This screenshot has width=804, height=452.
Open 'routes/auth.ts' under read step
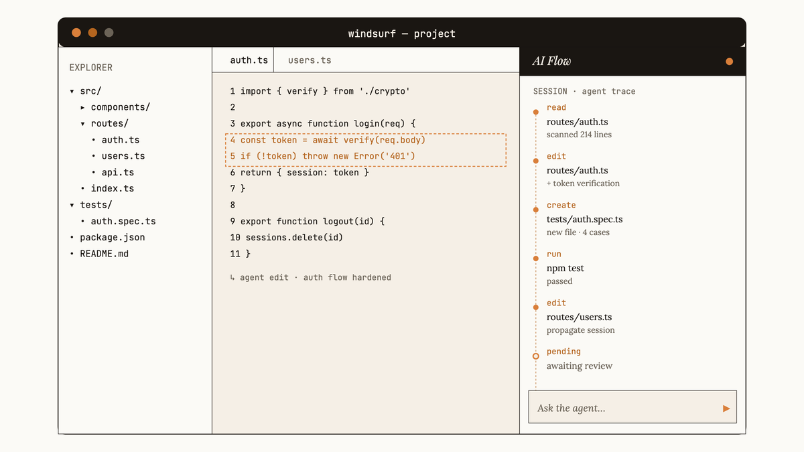578,122
